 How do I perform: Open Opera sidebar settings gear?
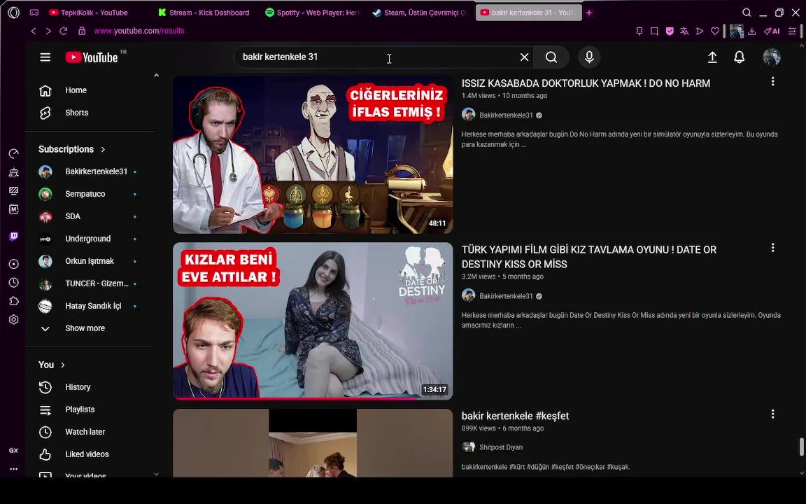click(14, 319)
